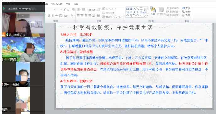Image resolution: width=216 pixels, height=114 pixels.
Task: Open the 字体 font dialog launcher
Action: pyautogui.click(x=74, y=21)
